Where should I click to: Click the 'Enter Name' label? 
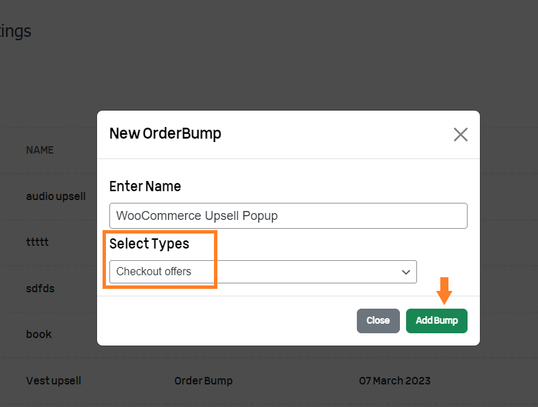(x=145, y=186)
